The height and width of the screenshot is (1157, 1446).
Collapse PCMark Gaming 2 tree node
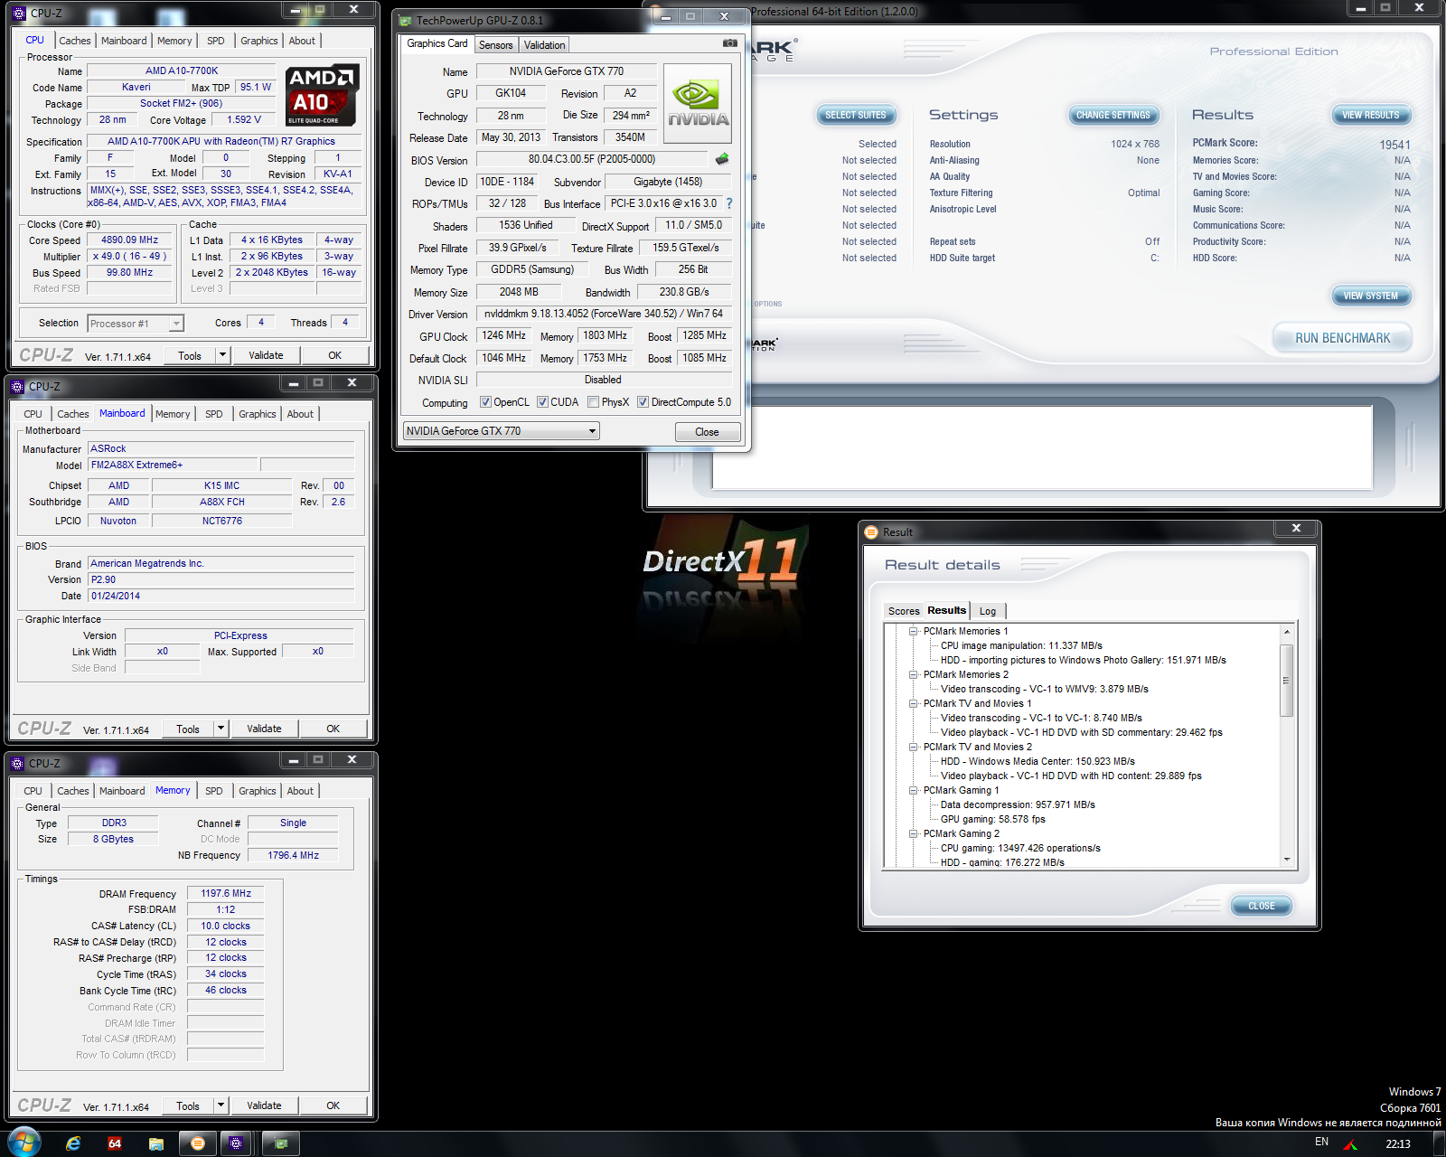(914, 834)
